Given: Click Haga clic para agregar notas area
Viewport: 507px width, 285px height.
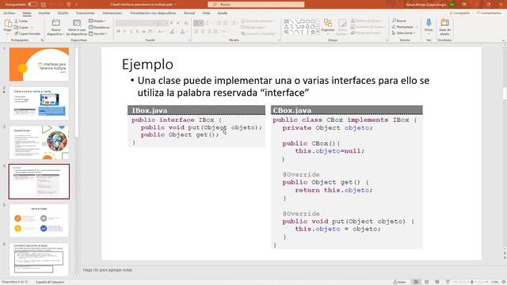Looking at the screenshot, I should [x=108, y=270].
